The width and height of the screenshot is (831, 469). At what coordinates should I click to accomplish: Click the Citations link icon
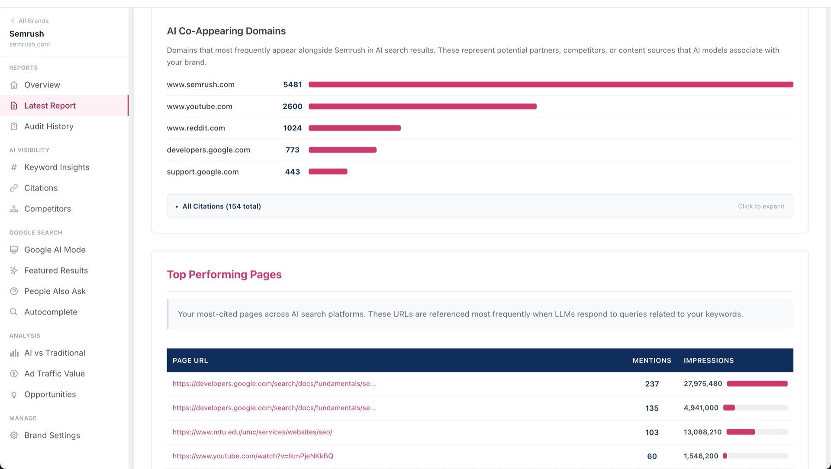coord(14,188)
